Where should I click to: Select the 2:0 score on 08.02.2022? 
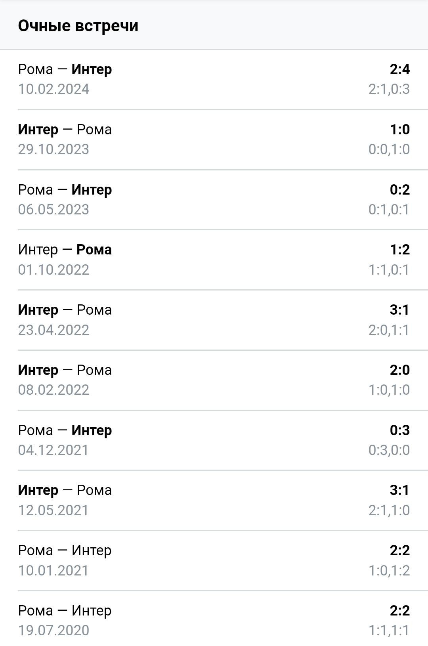point(400,370)
